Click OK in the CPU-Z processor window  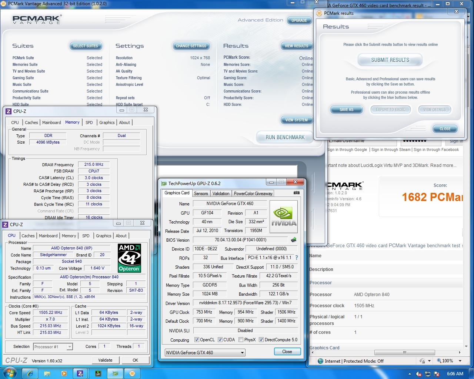136,360
